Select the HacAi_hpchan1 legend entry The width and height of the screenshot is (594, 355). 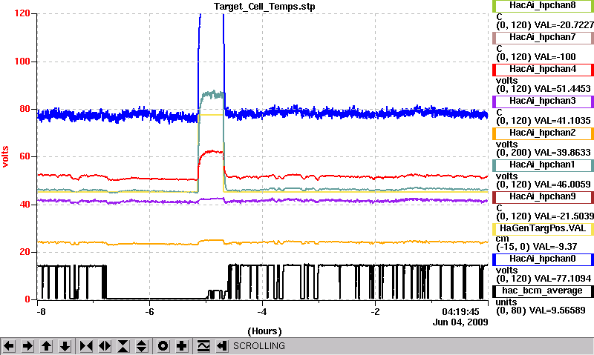pyautogui.click(x=543, y=165)
